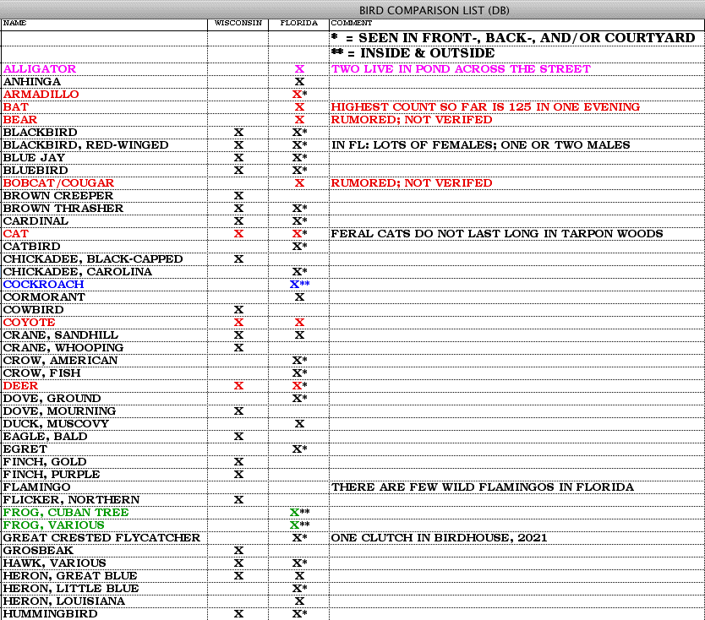Click the 'HIGHEST COUNT SO FAR IS 125' comment
The width and height of the screenshot is (705, 620).
pyautogui.click(x=485, y=107)
